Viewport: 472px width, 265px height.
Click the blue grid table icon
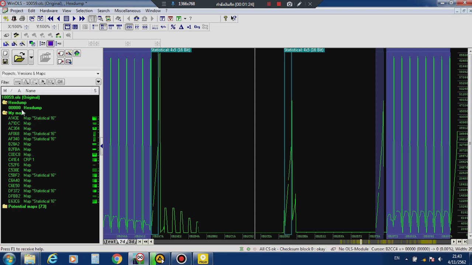point(66,18)
